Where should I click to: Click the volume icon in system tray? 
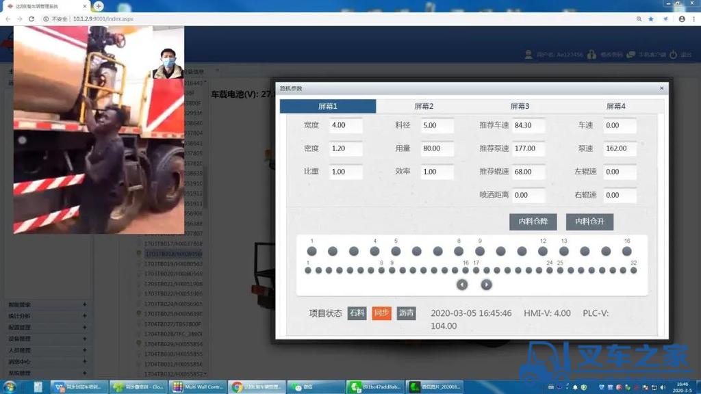[x=663, y=387]
